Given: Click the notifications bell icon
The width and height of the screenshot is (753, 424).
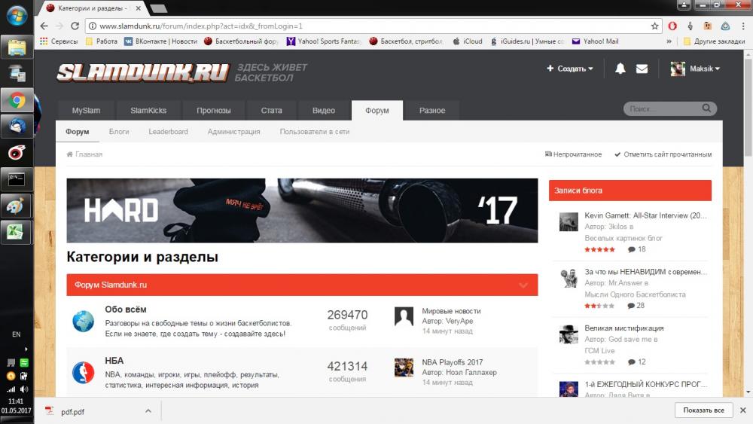Looking at the screenshot, I should pos(620,69).
